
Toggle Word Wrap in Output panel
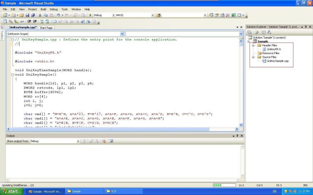111,141
